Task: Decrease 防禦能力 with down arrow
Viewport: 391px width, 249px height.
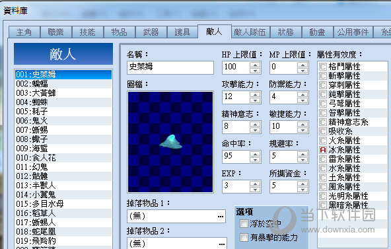Action: pyautogui.click(x=302, y=100)
